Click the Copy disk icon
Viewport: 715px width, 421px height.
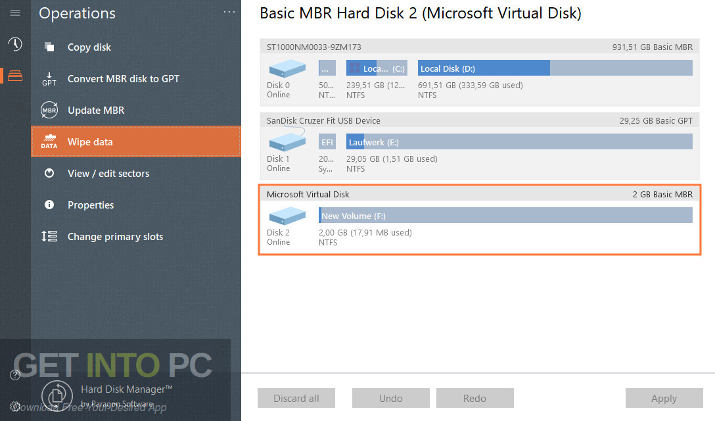(49, 47)
